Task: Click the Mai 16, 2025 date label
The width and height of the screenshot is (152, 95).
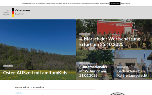Action: click(8, 66)
